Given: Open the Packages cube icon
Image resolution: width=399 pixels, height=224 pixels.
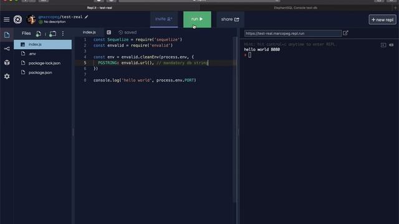Looking at the screenshot, I should pyautogui.click(x=7, y=62).
